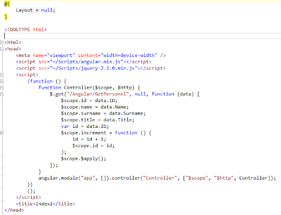
Task: Click the angular.min.js script src path
Action: 86,62
